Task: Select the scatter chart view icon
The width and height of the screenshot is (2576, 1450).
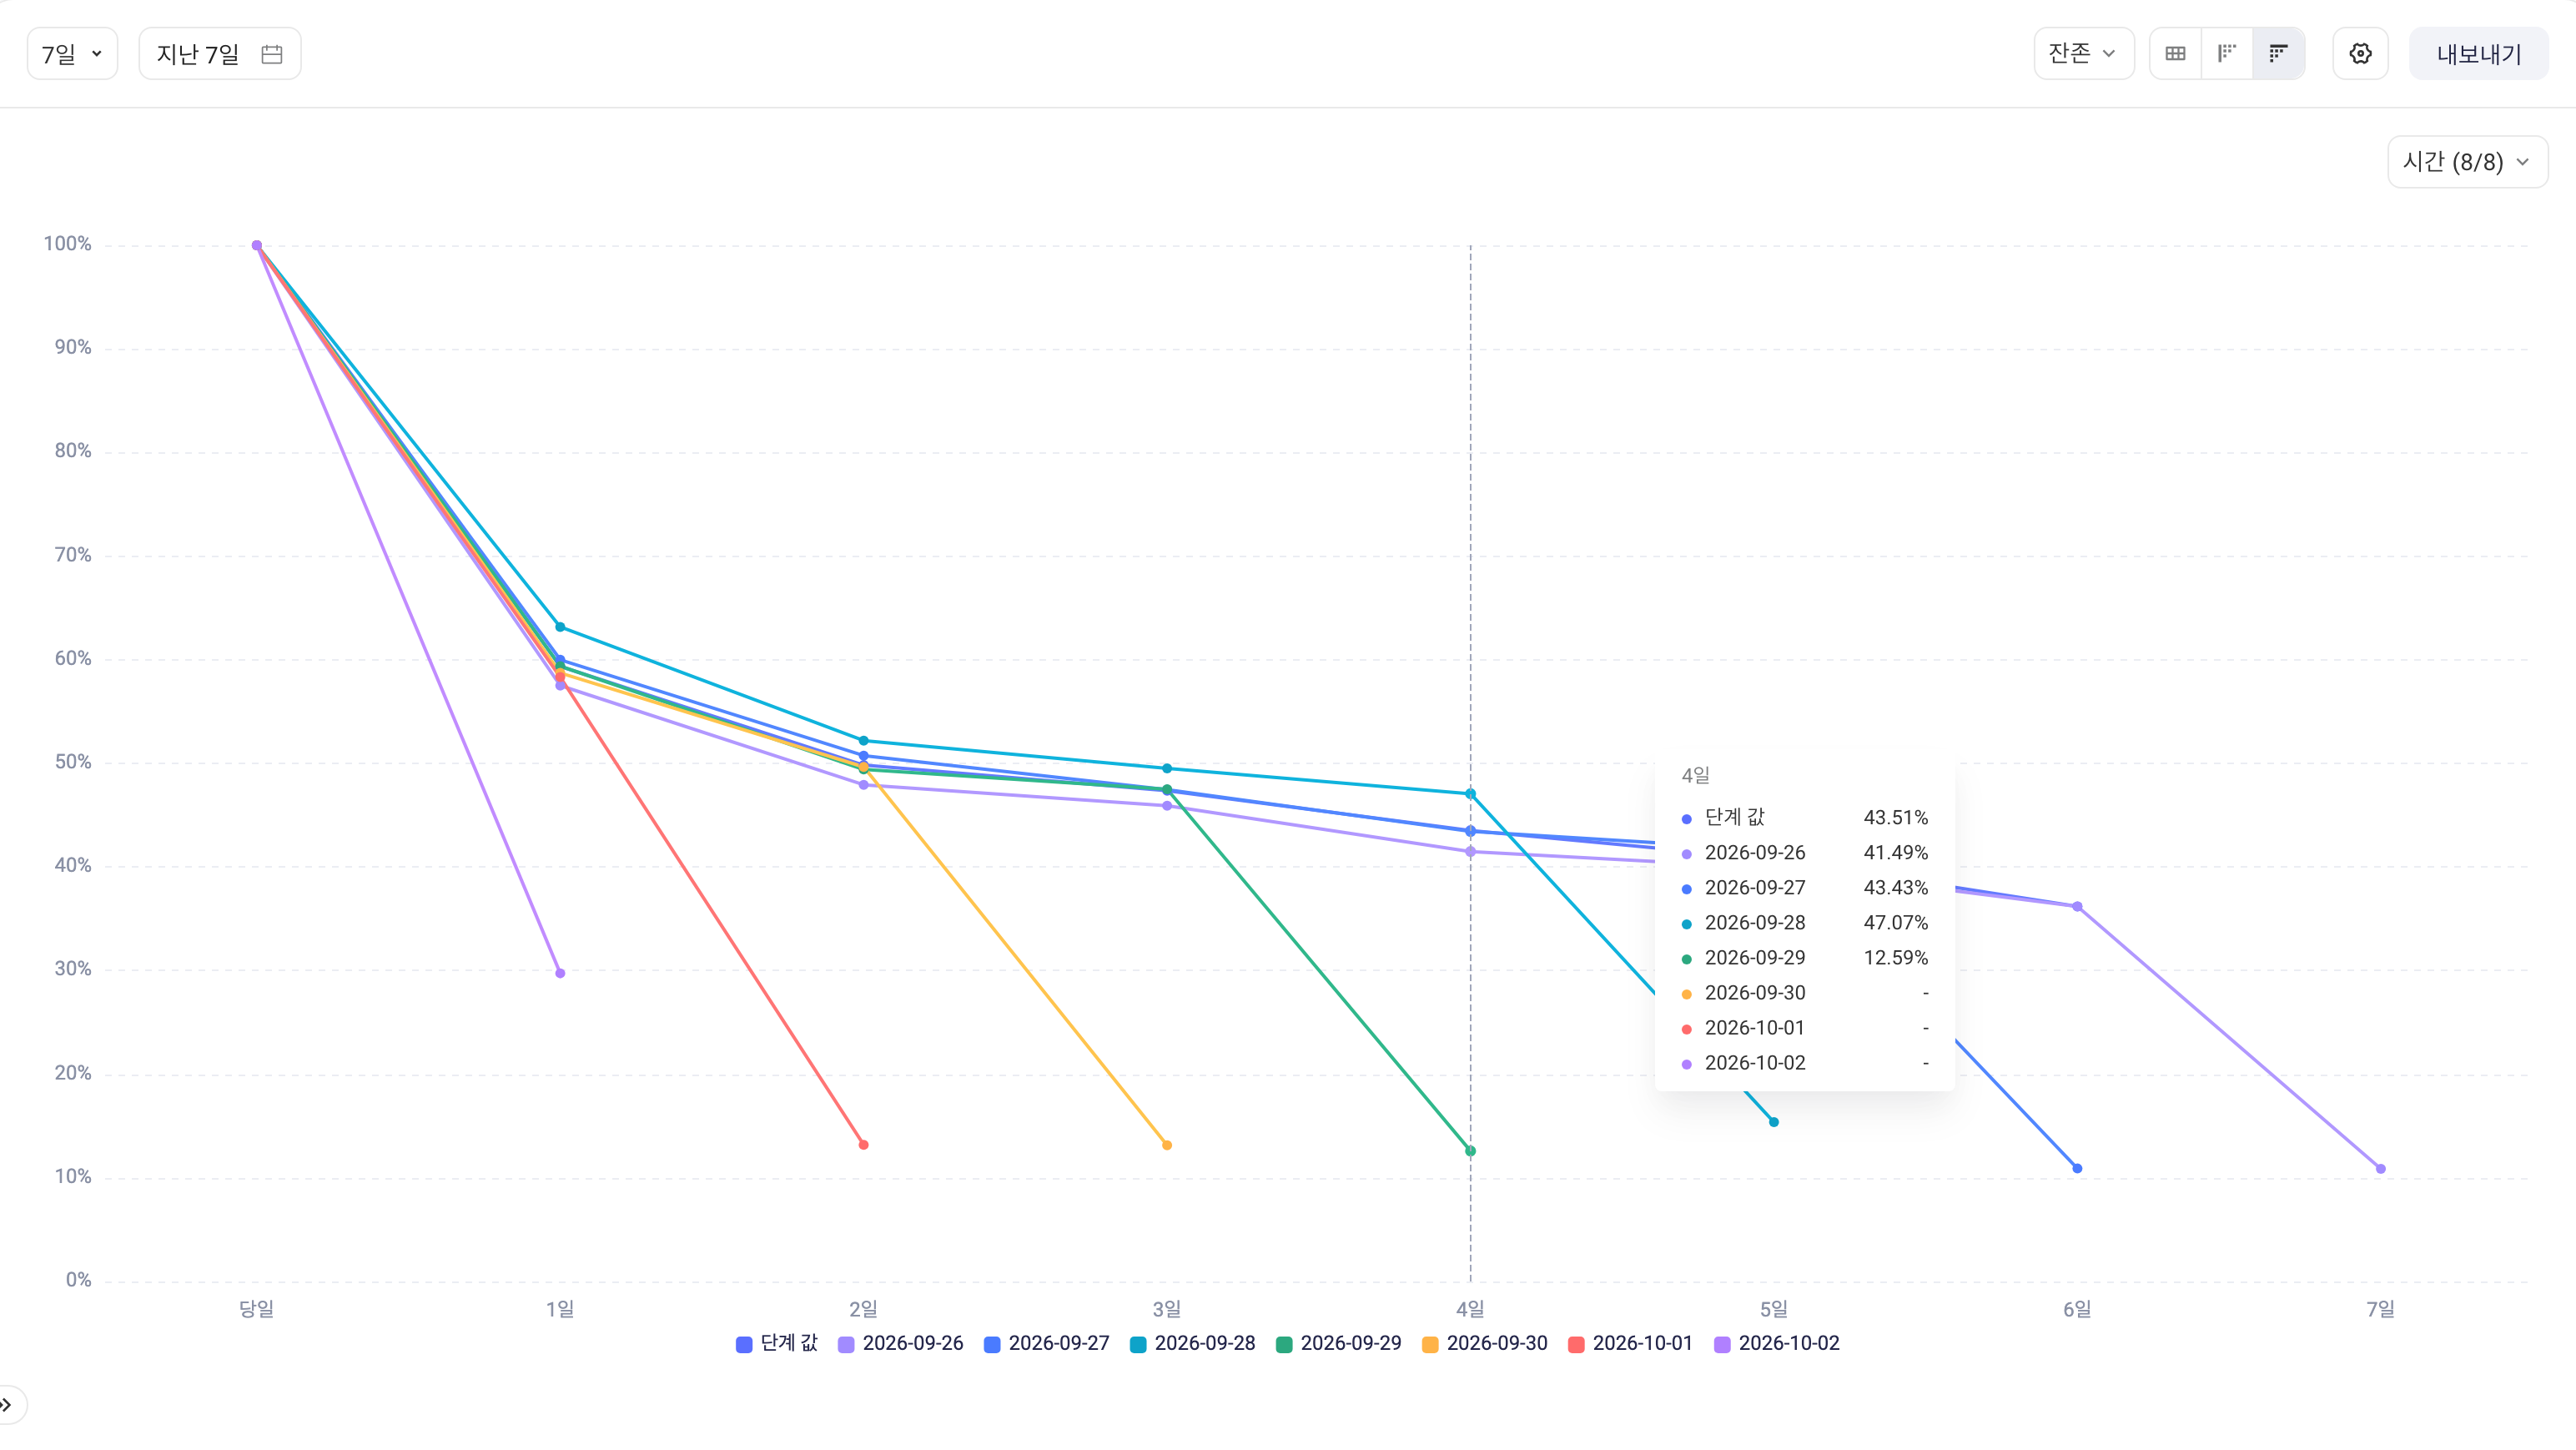Action: pyautogui.click(x=2227, y=54)
